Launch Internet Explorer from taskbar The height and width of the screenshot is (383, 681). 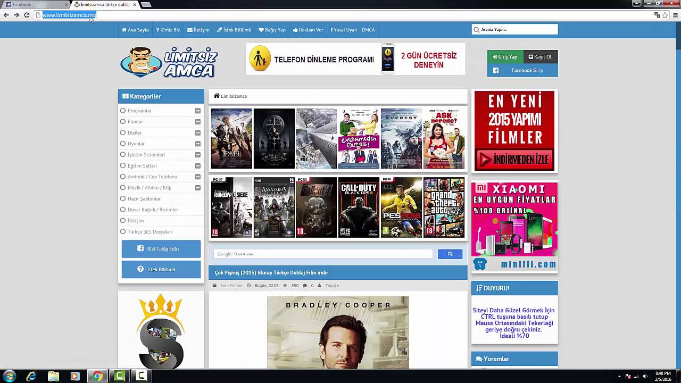pyautogui.click(x=31, y=376)
